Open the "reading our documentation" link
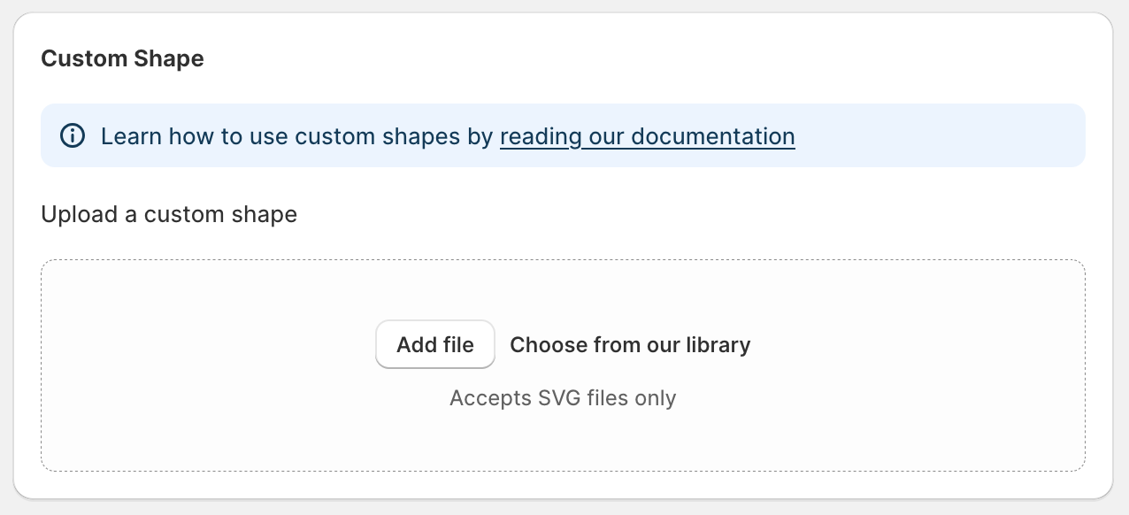Viewport: 1129px width, 515px height. 647,136
